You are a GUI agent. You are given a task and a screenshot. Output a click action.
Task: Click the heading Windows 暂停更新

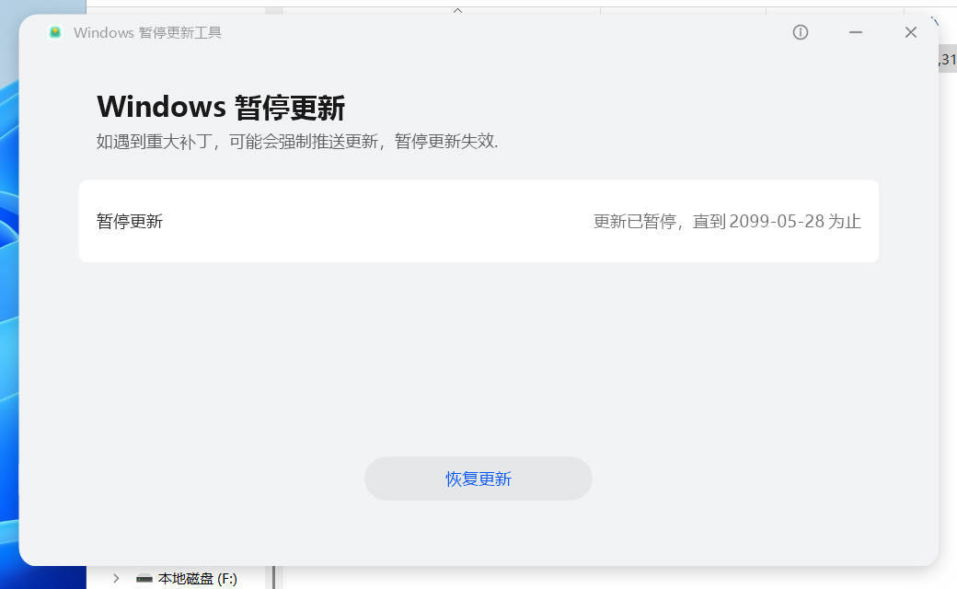click(221, 107)
